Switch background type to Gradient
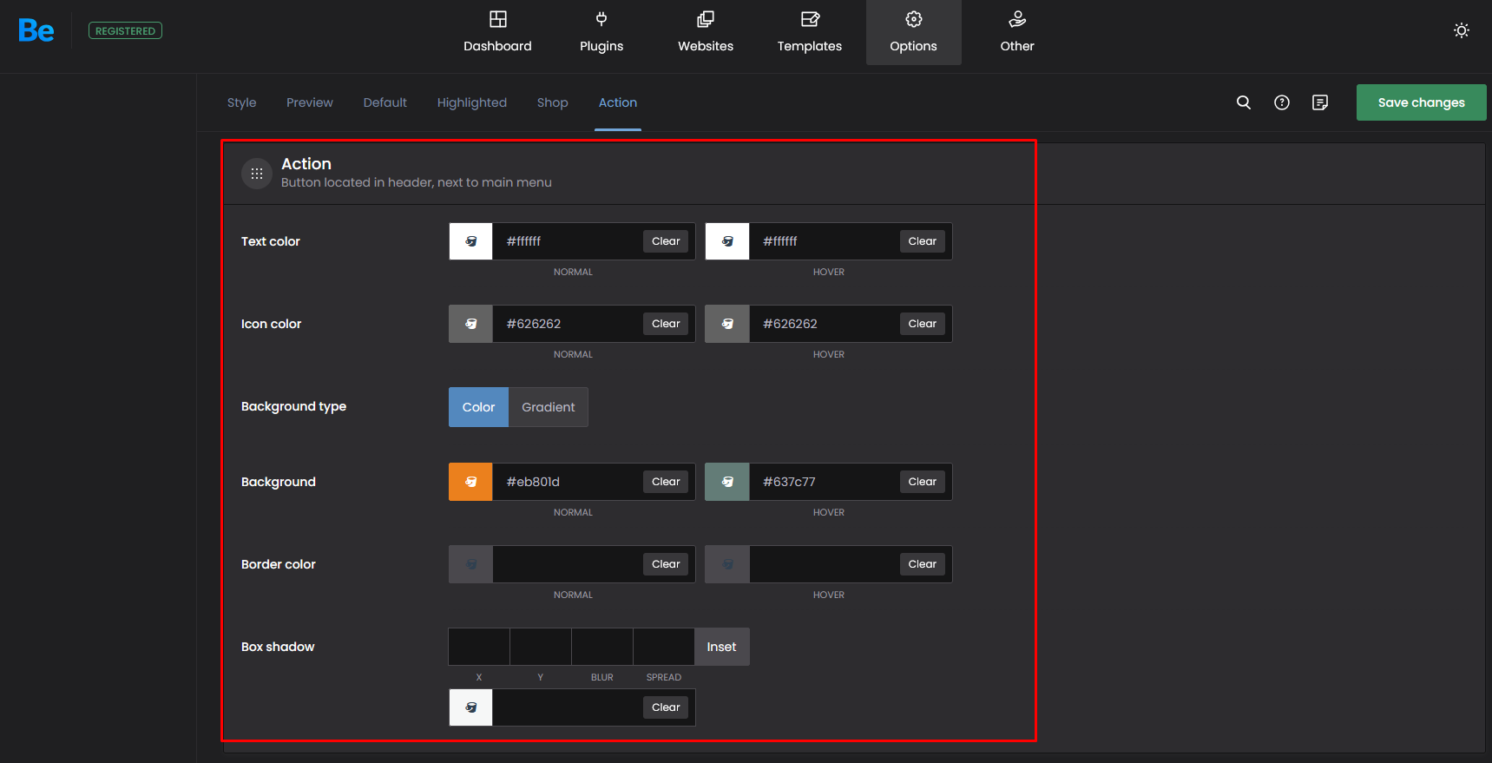The height and width of the screenshot is (763, 1492). (x=549, y=407)
